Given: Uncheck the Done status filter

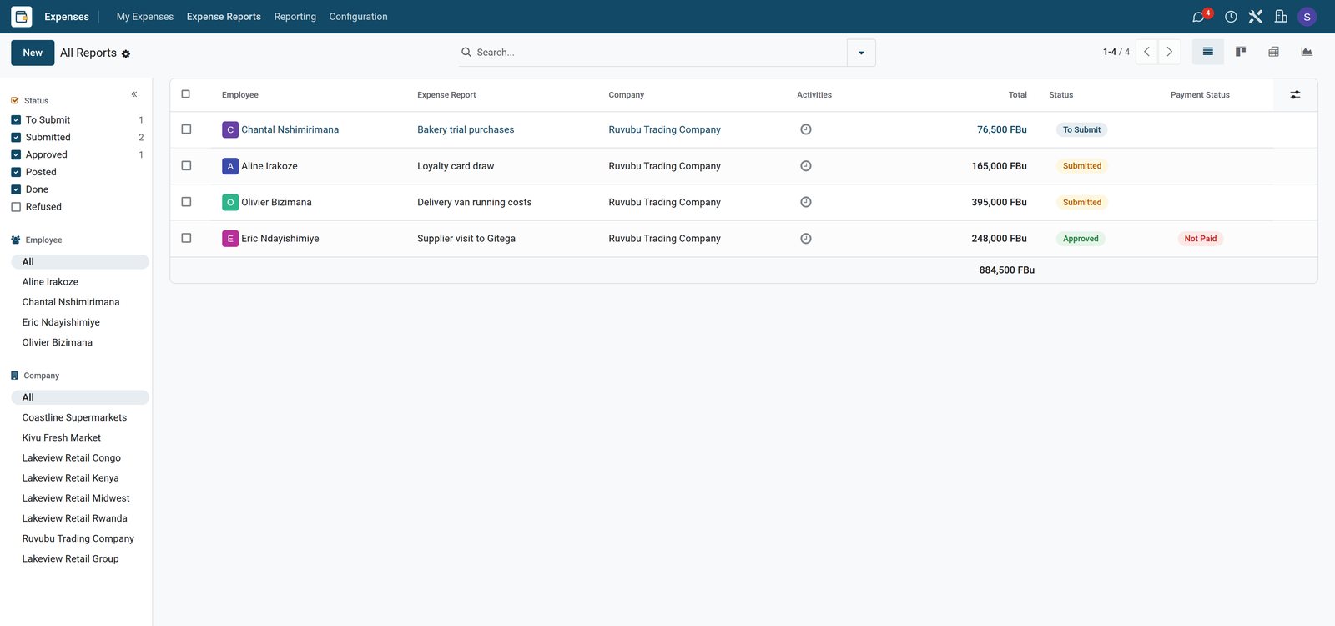Looking at the screenshot, I should [16, 189].
